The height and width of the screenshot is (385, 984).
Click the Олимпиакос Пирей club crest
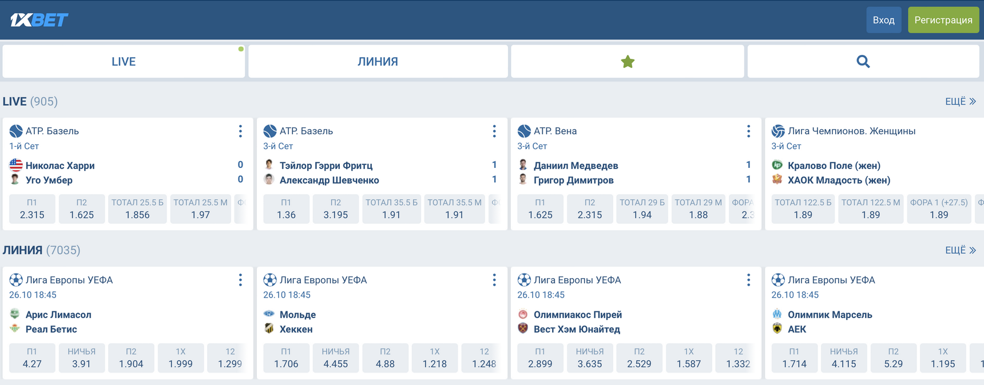coord(524,314)
